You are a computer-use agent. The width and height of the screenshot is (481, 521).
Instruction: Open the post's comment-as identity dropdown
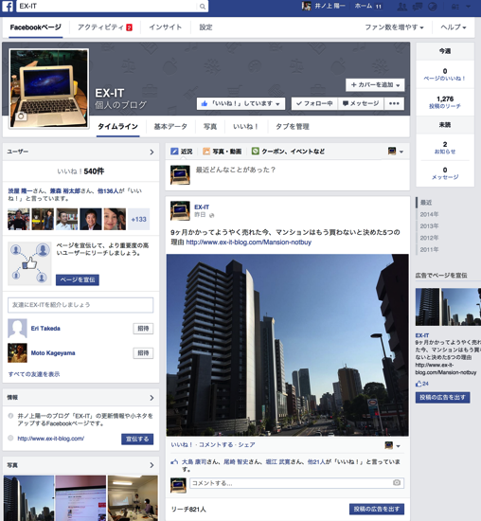click(x=392, y=445)
